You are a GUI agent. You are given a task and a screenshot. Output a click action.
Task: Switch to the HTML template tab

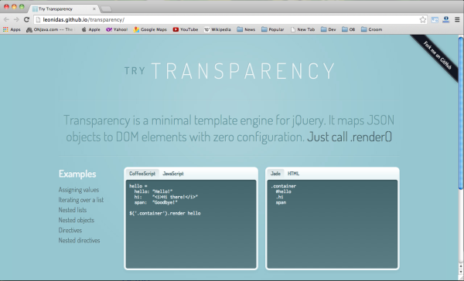(x=293, y=174)
